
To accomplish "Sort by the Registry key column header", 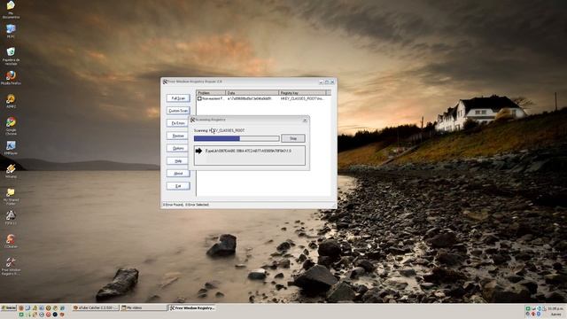I will [x=302, y=93].
